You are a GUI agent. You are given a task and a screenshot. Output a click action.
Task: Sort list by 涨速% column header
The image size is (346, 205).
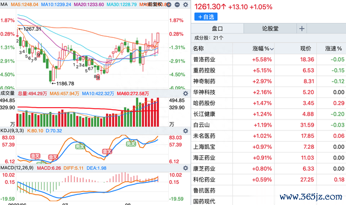tap(333, 49)
